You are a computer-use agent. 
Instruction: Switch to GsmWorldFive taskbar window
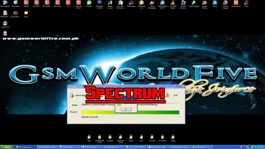coord(48,147)
